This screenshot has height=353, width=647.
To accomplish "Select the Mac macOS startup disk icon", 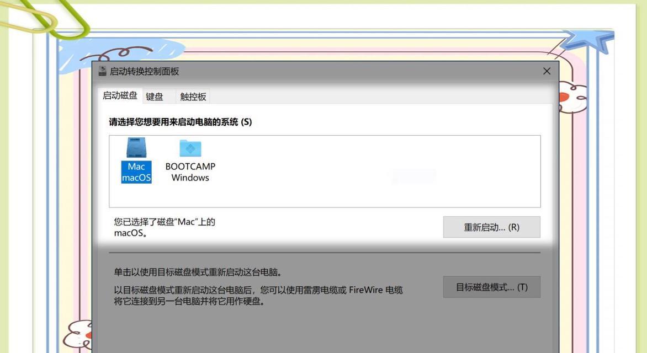I will pyautogui.click(x=136, y=160).
